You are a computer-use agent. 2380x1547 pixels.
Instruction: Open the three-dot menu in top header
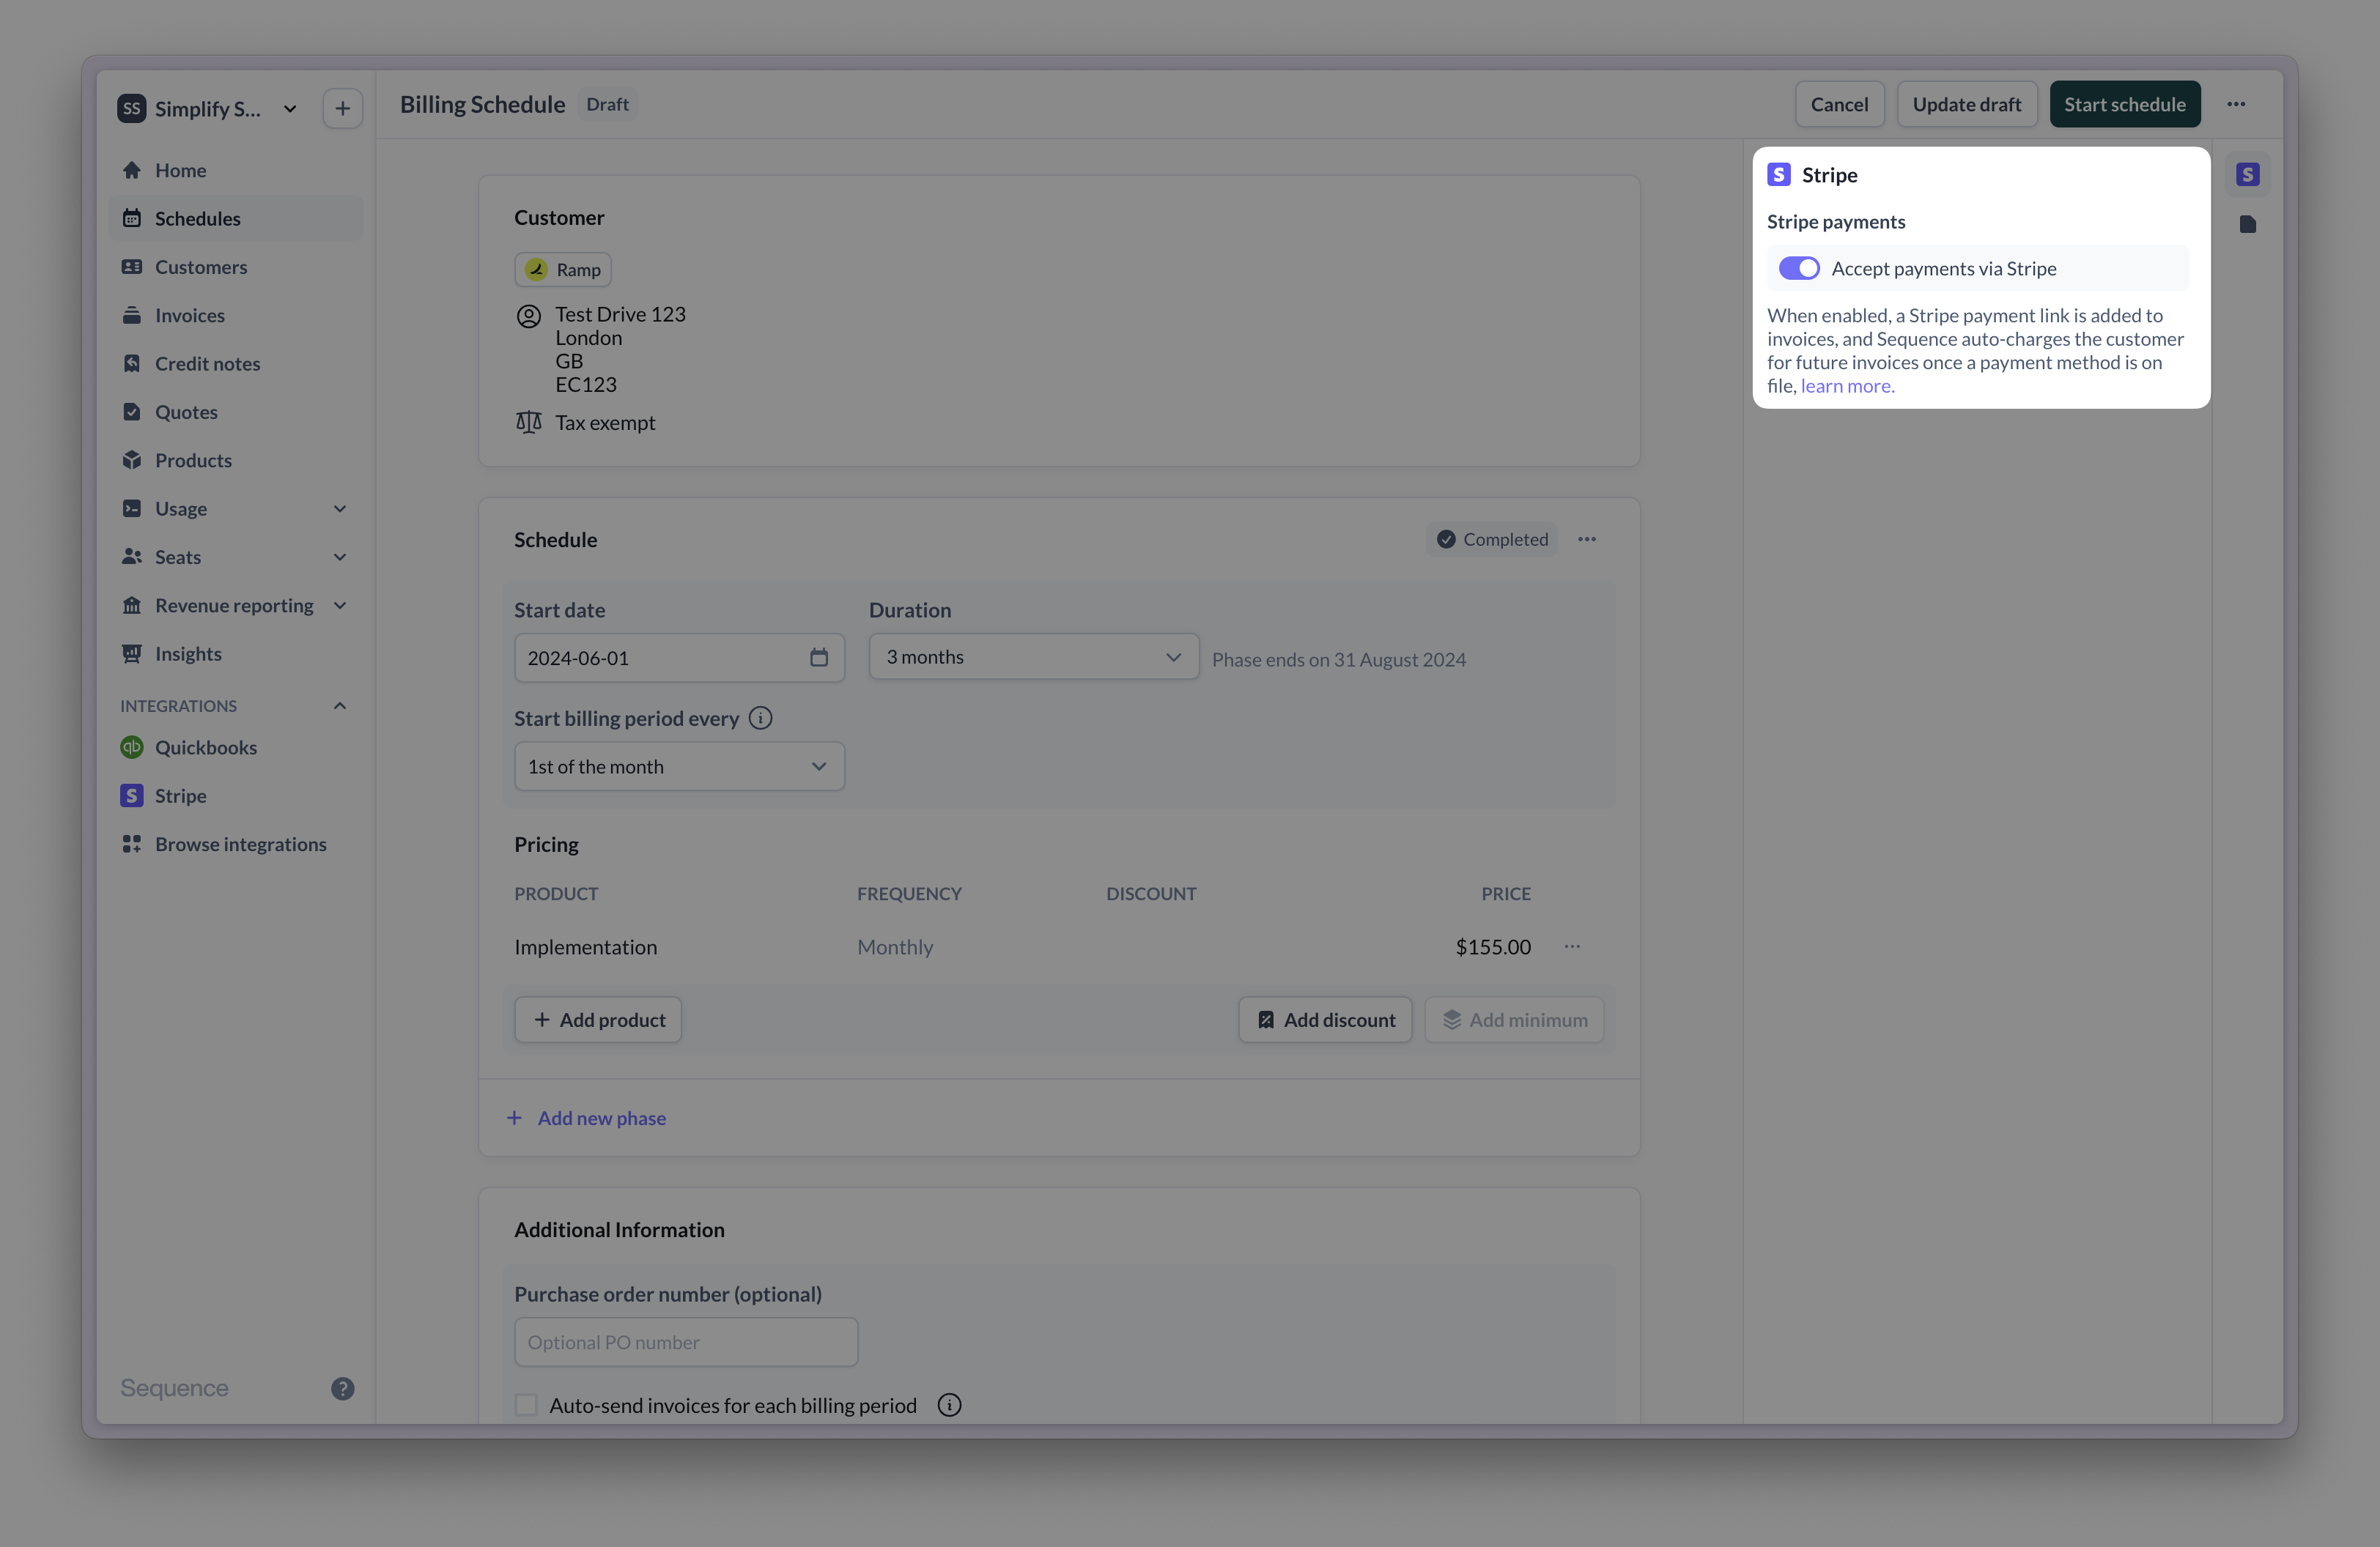point(2236,104)
